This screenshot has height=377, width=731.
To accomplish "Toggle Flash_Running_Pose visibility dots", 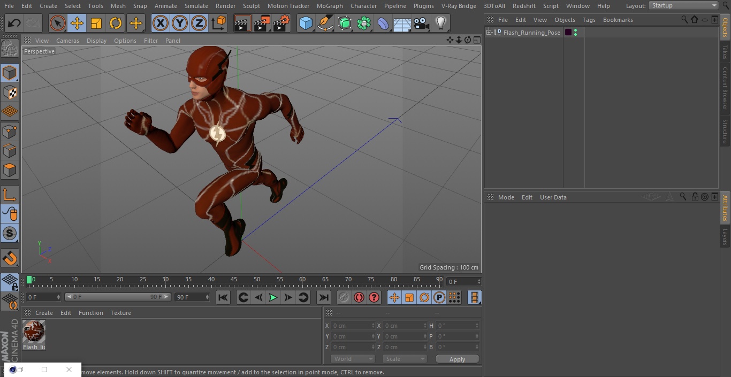I will pyautogui.click(x=575, y=33).
